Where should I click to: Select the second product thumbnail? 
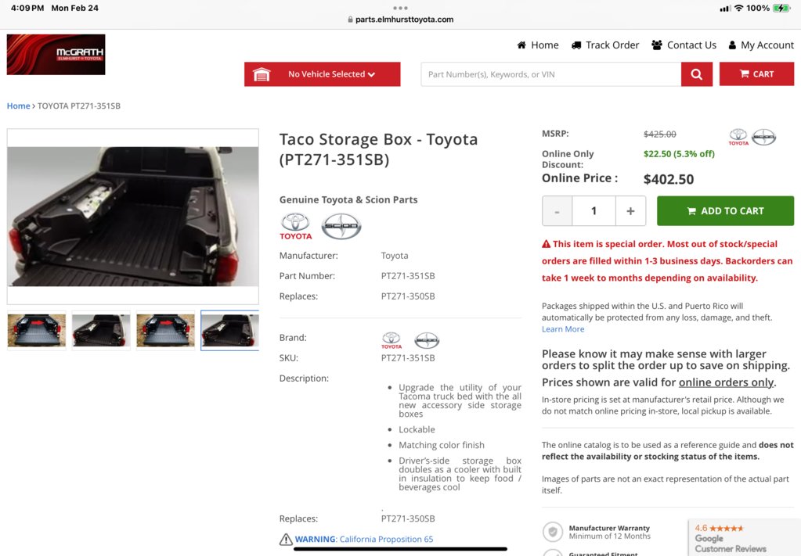(x=101, y=330)
